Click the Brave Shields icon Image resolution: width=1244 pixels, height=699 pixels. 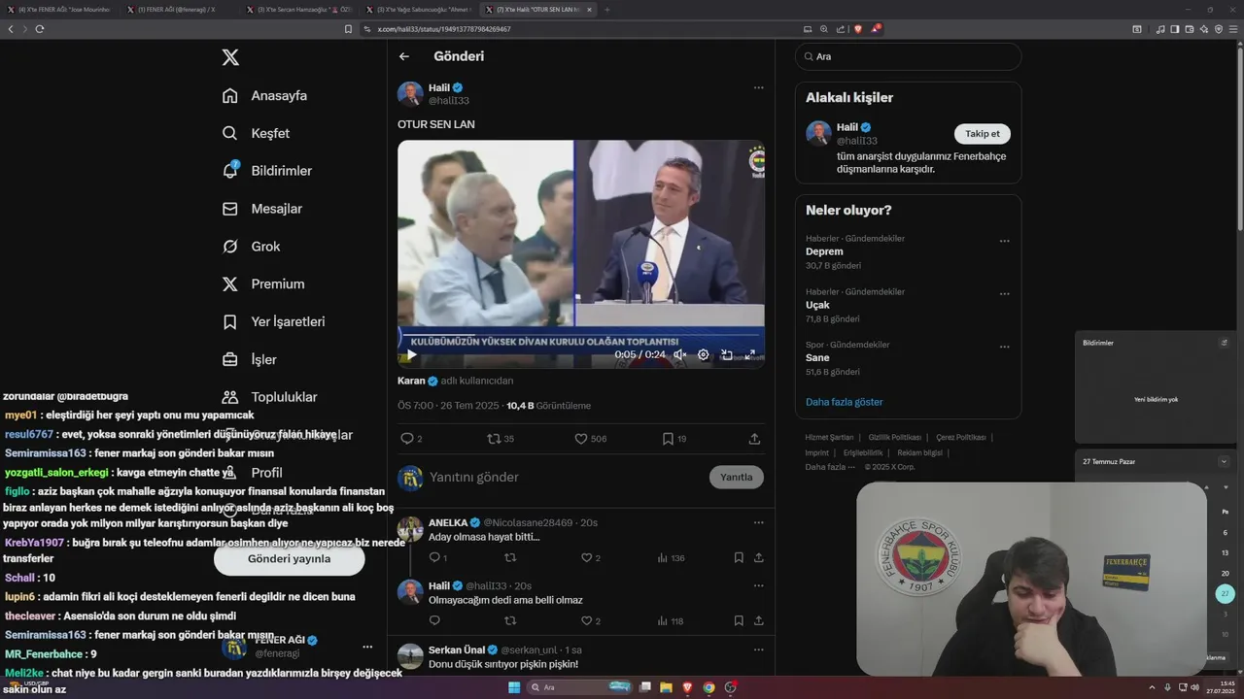pyautogui.click(x=858, y=29)
